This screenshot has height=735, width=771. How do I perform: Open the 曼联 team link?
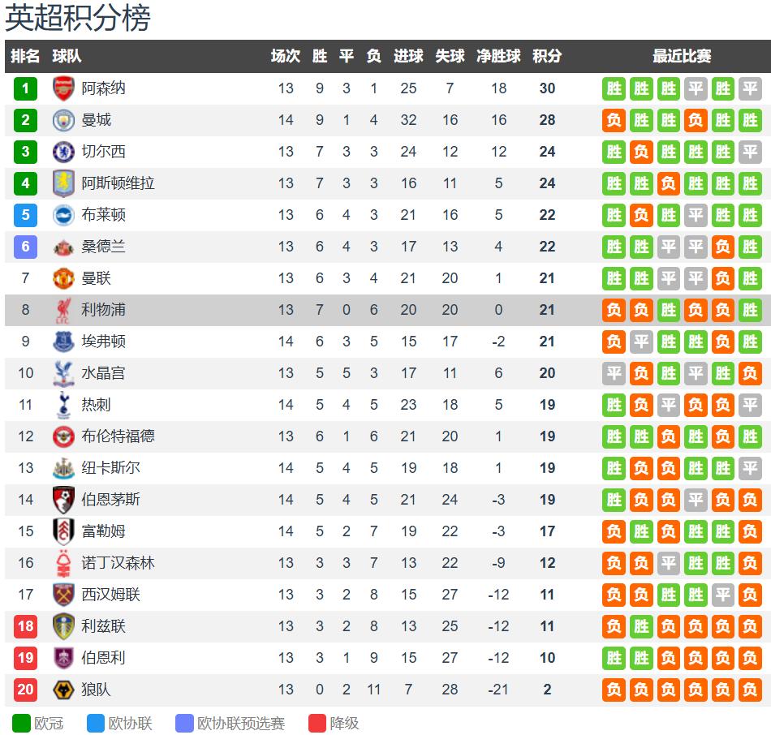97,278
